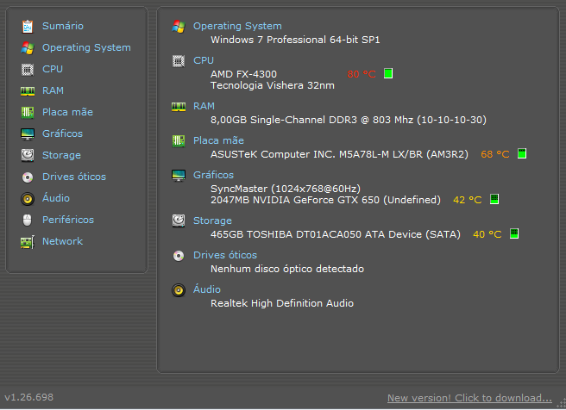This screenshot has height=410, width=566.
Task: Grab the window resize grip corner
Action: click(562, 403)
